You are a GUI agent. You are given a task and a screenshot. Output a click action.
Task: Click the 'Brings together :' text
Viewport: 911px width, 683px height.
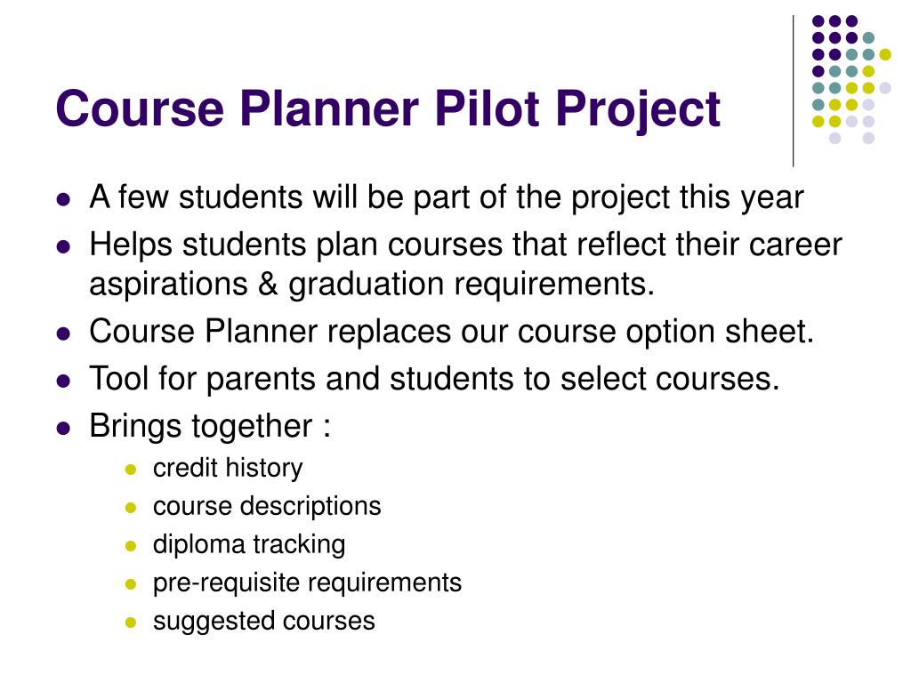click(x=210, y=426)
